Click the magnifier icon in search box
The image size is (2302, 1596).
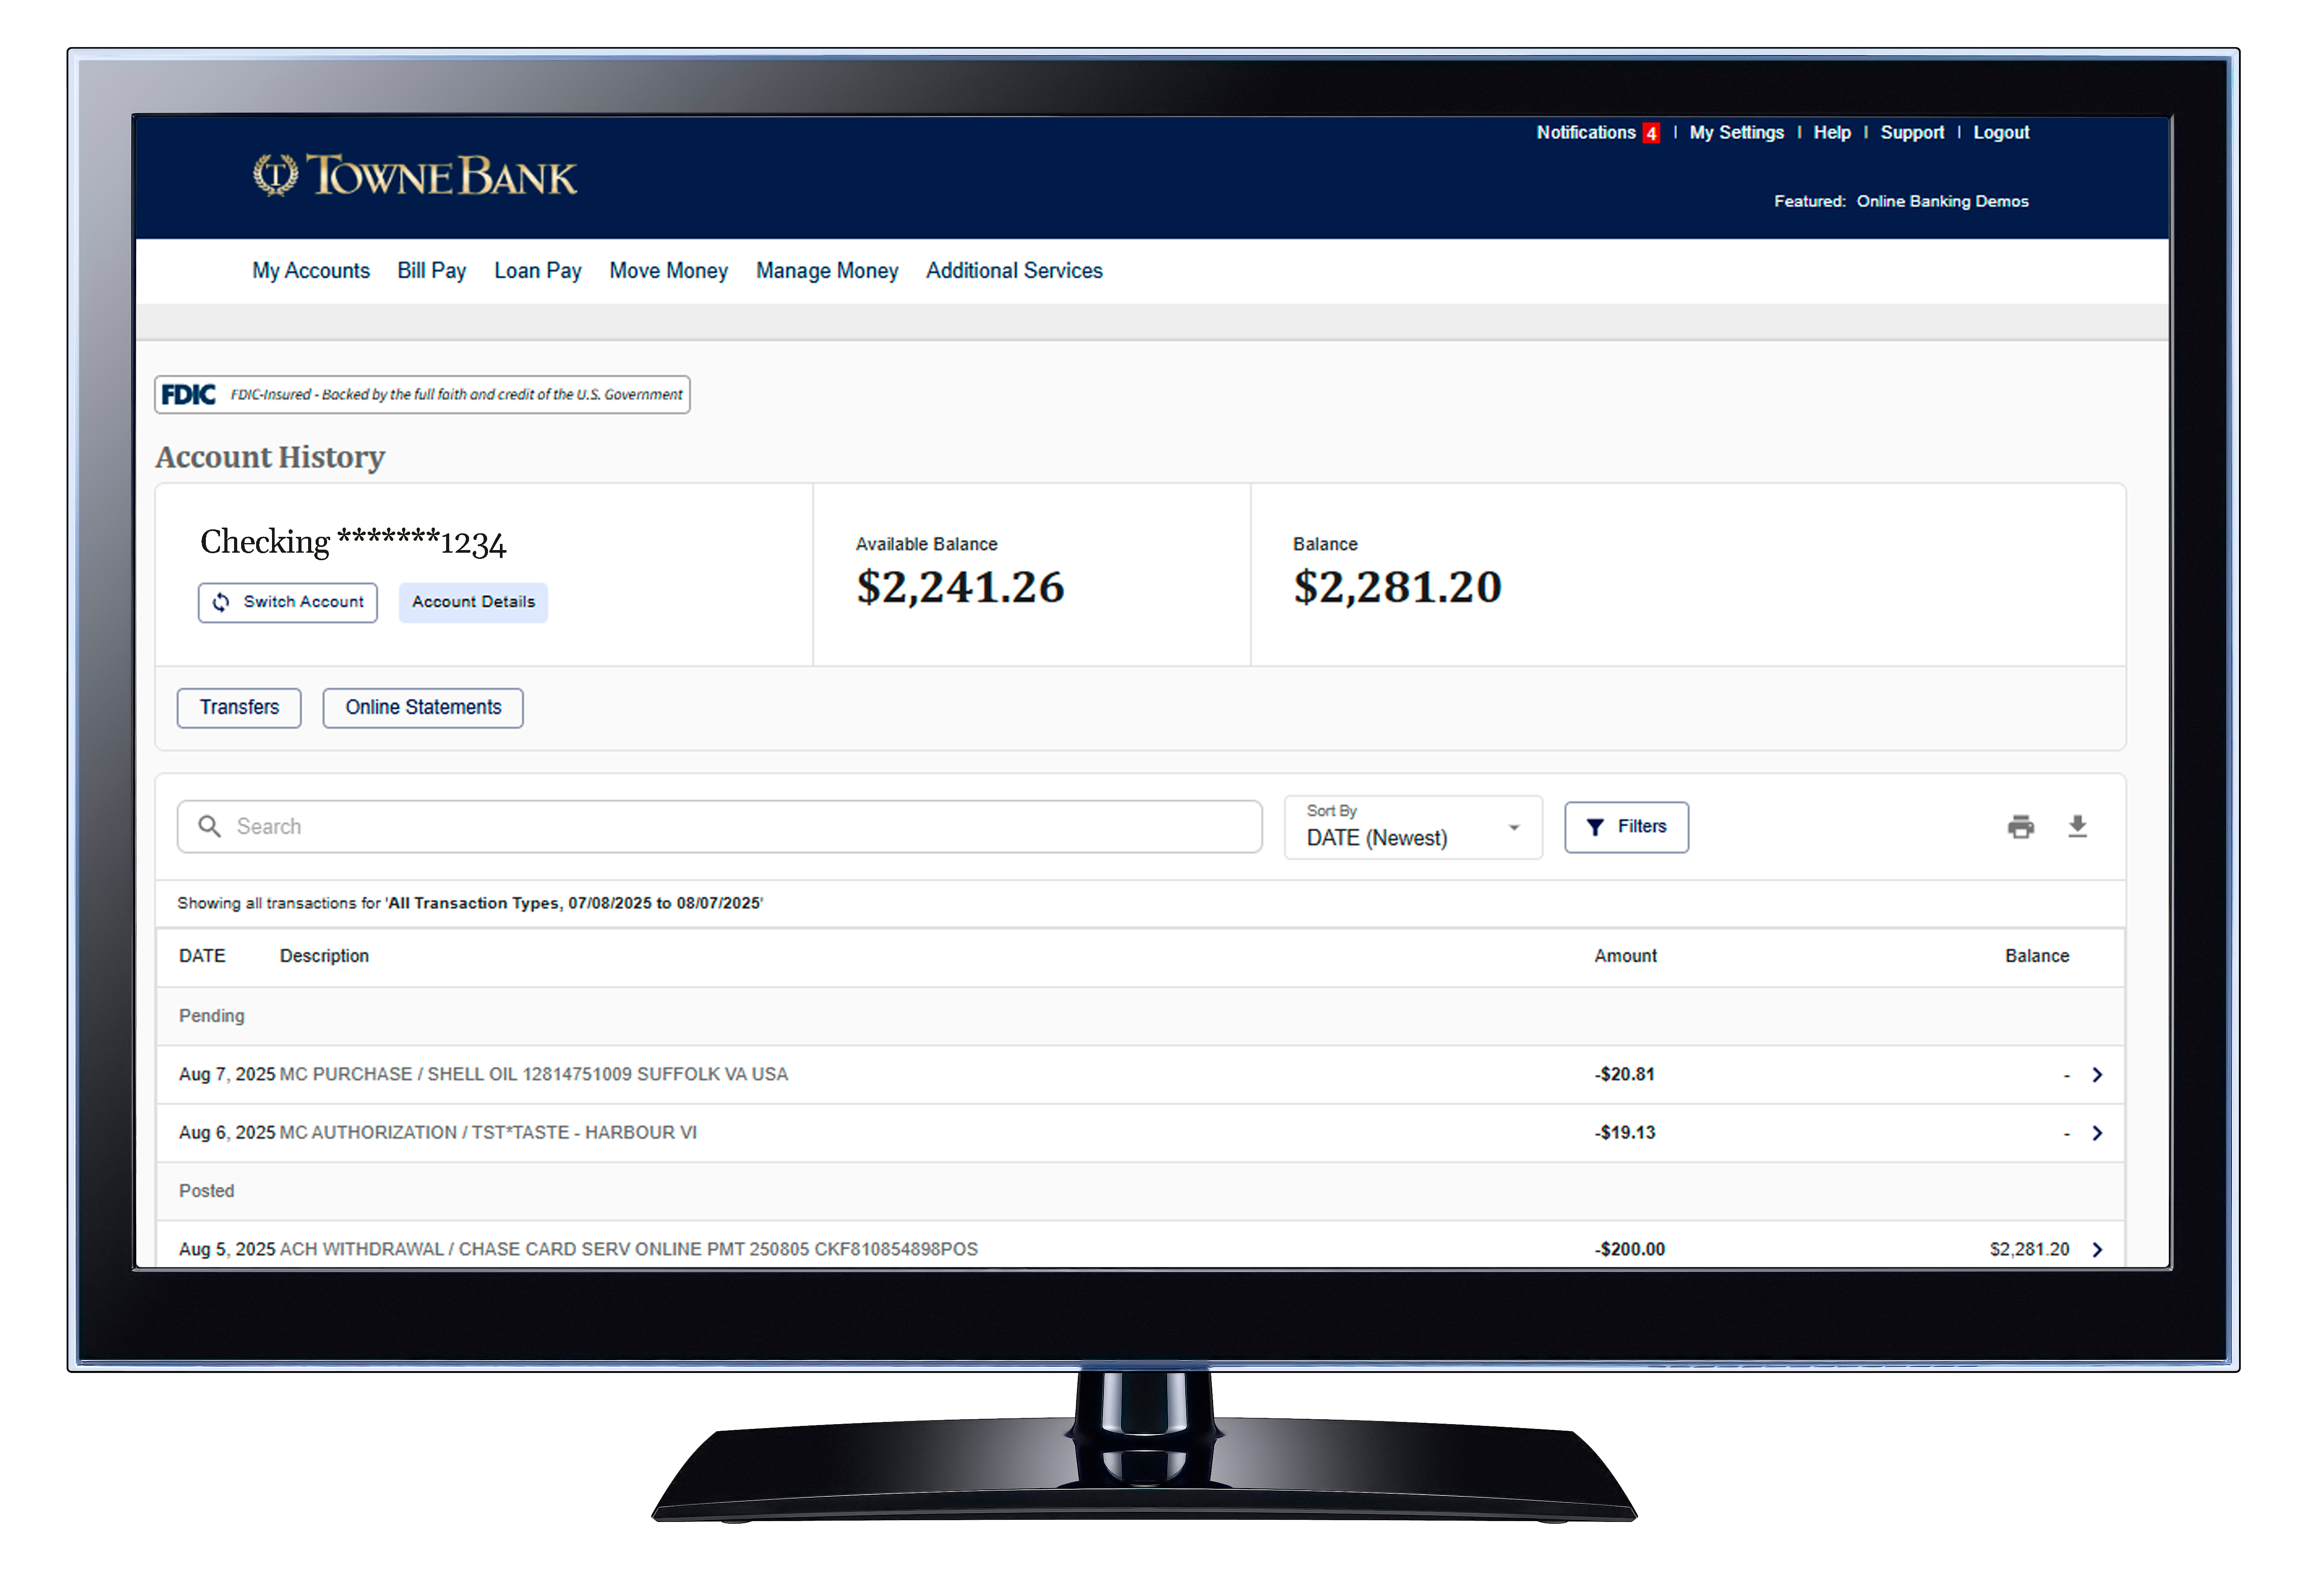[x=209, y=826]
